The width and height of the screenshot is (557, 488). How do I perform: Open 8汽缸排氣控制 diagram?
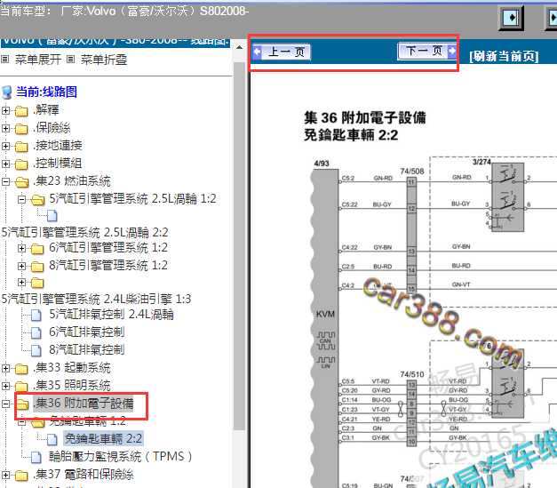coord(87,349)
